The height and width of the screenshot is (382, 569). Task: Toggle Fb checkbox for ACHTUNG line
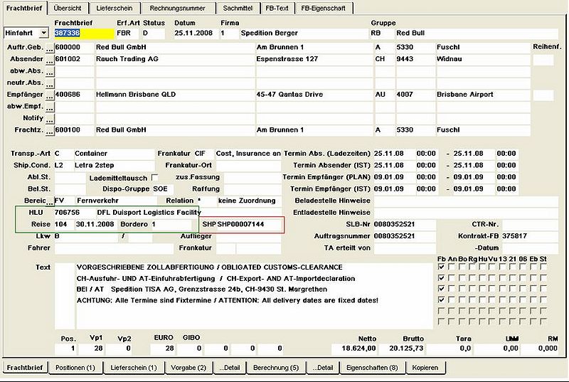pos(441,299)
